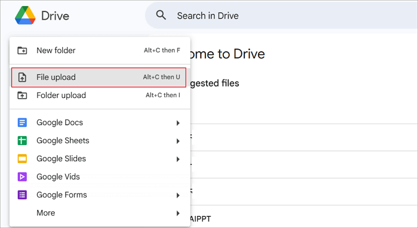The height and width of the screenshot is (228, 418).
Task: Click the 'Alt+C then U' shortcut text
Action: click(x=162, y=77)
